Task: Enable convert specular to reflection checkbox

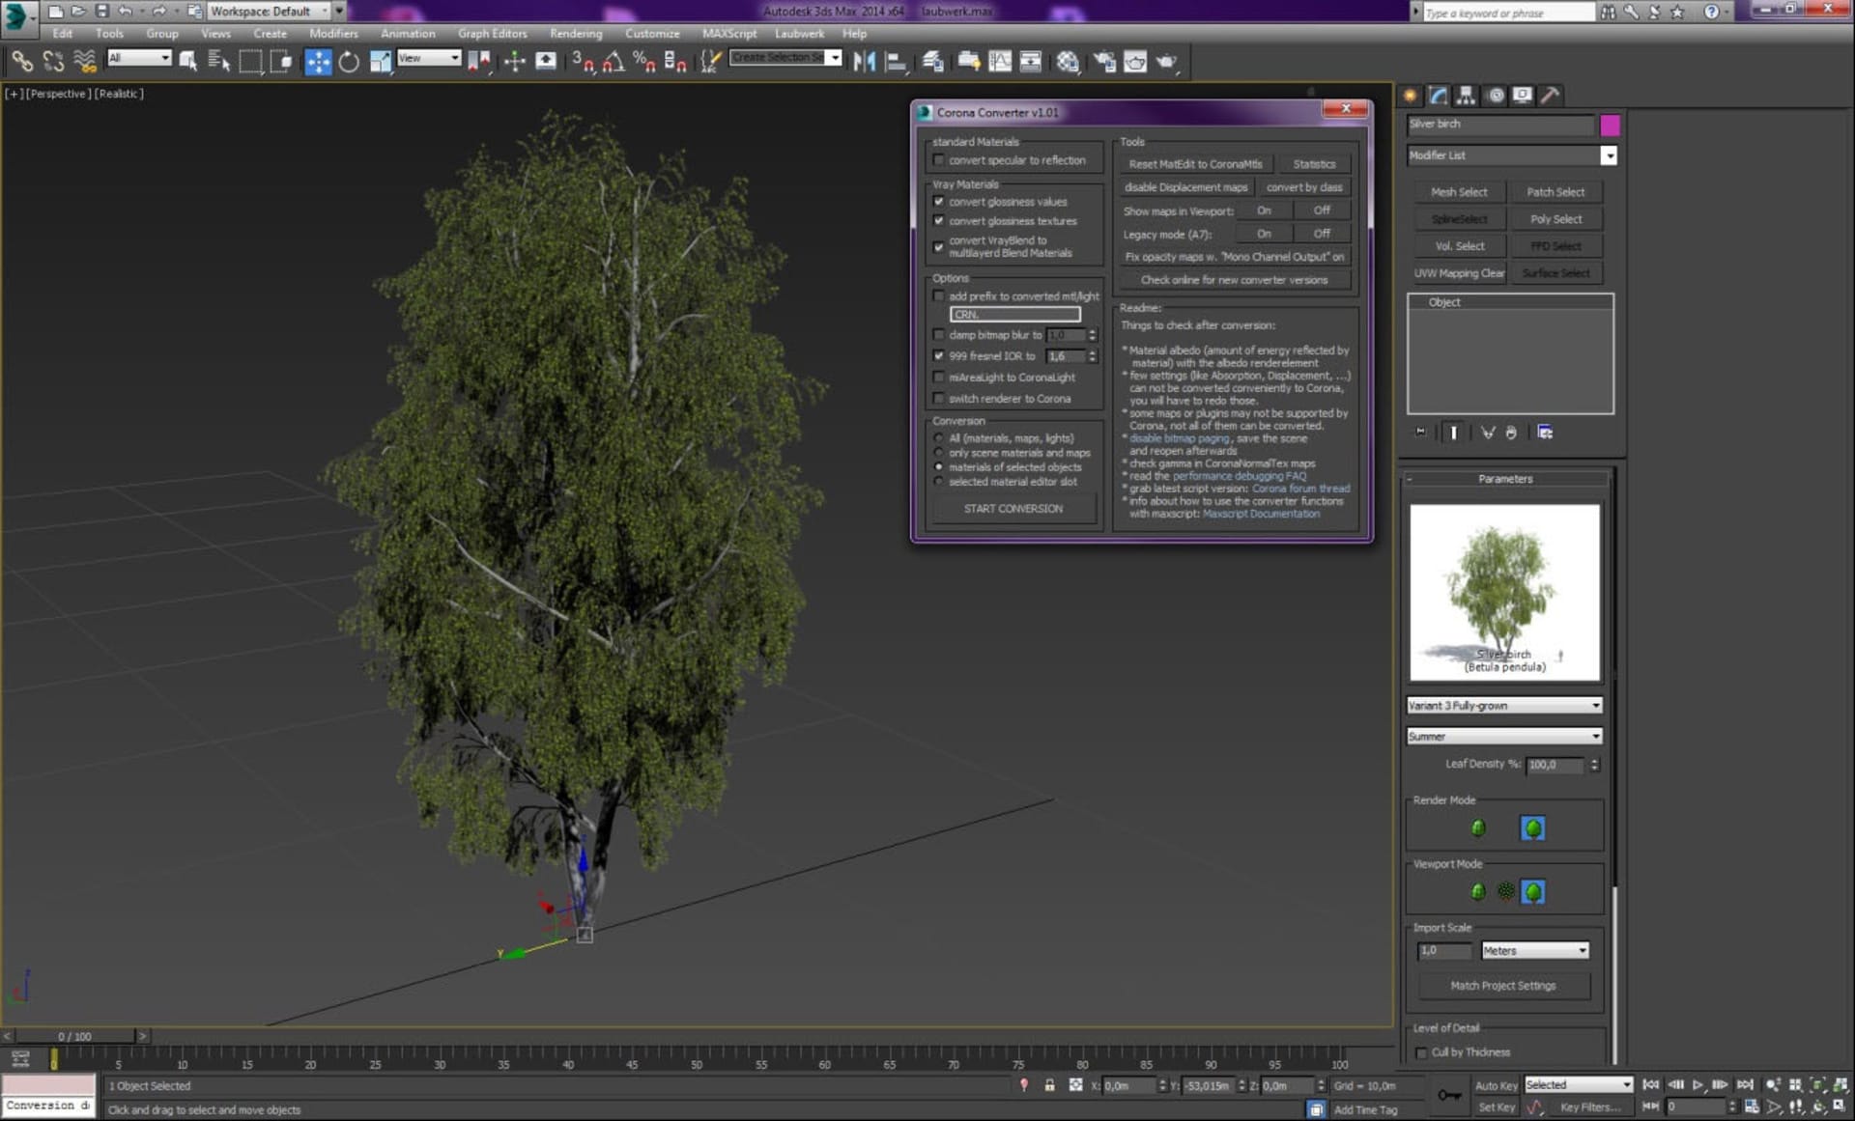Action: 938,160
